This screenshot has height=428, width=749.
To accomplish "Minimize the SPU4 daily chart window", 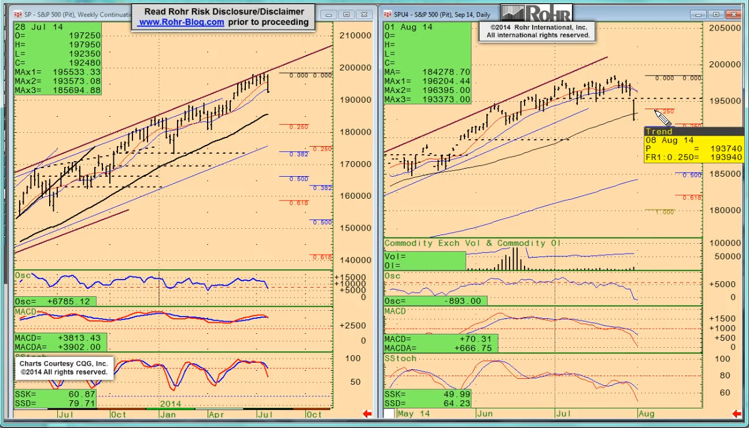I will tap(700, 14).
